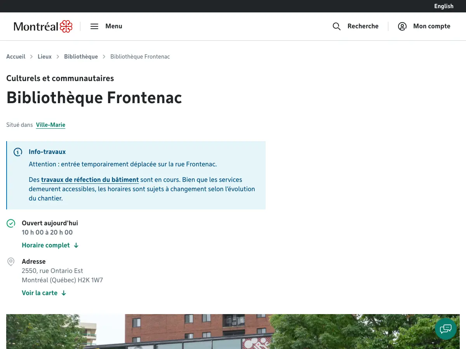Click the Info-travaux information icon

(18, 152)
